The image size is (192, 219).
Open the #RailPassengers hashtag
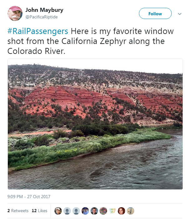38,31
